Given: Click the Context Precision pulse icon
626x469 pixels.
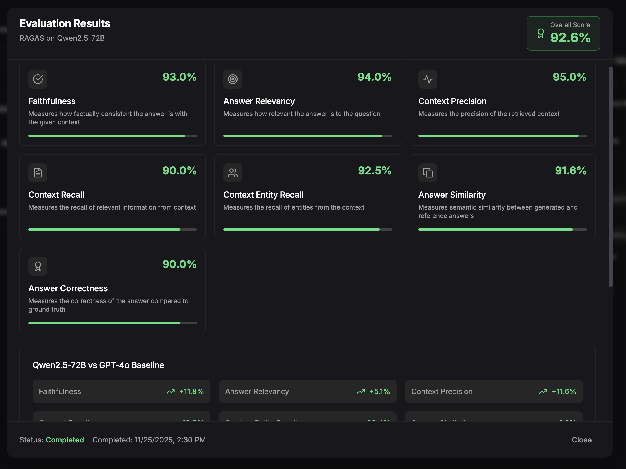Looking at the screenshot, I should coord(428,79).
